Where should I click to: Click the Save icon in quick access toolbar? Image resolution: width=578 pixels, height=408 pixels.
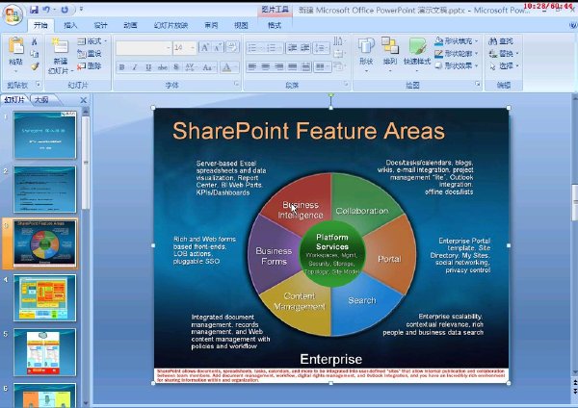(x=34, y=10)
